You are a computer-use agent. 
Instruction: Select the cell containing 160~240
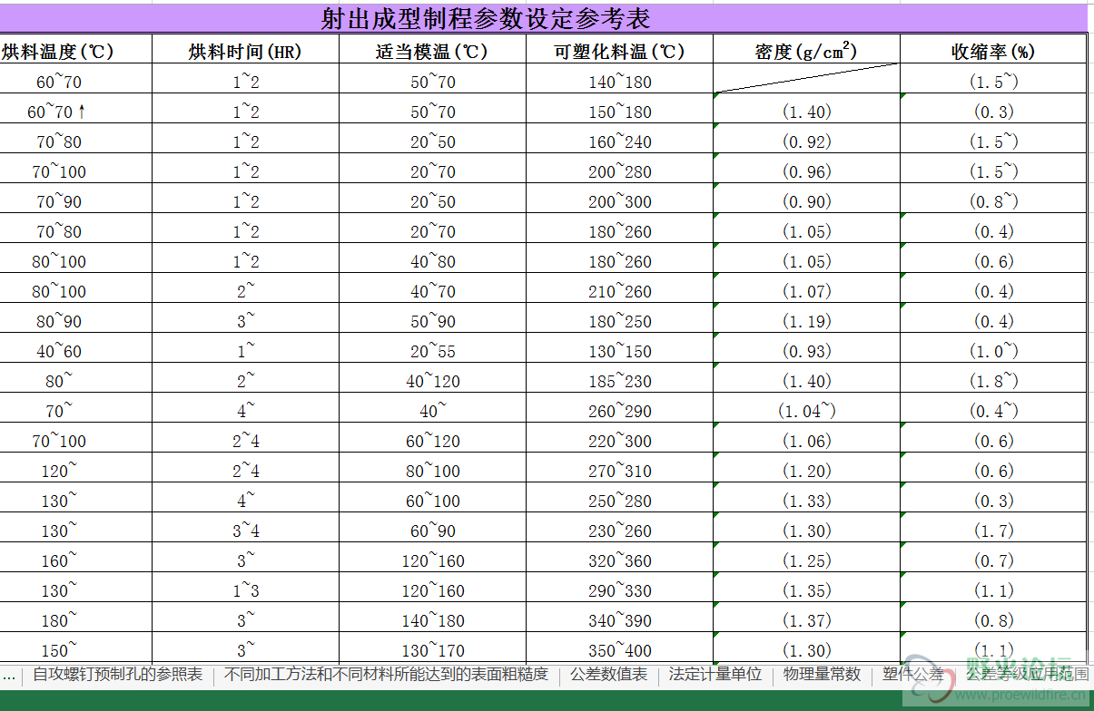(x=620, y=139)
